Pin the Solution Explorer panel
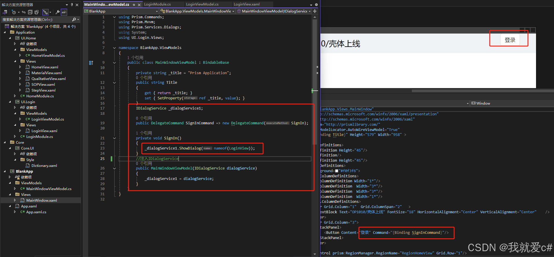 pos(72,5)
